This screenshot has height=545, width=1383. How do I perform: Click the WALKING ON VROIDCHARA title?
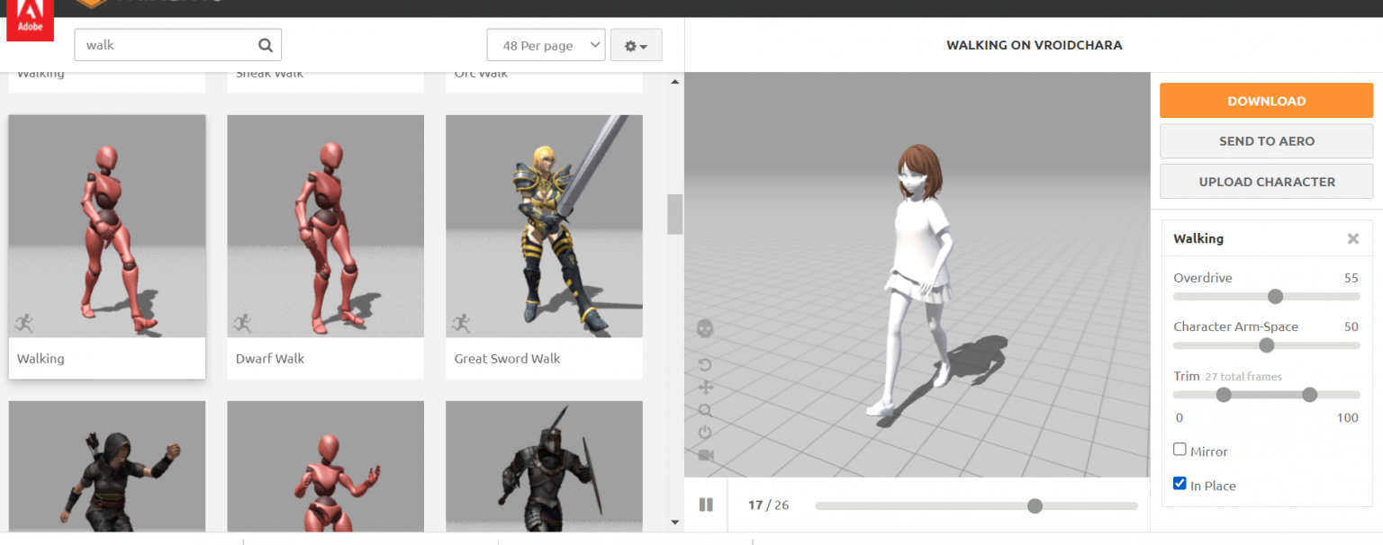[1034, 45]
